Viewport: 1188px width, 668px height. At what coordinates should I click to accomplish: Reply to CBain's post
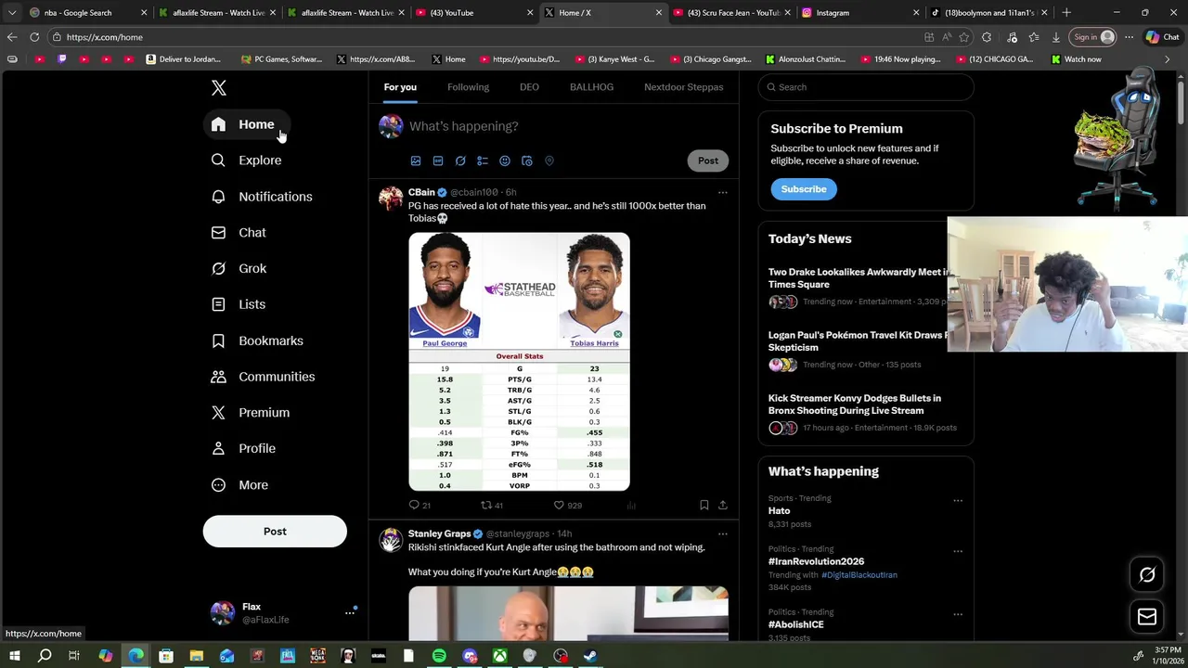point(414,506)
